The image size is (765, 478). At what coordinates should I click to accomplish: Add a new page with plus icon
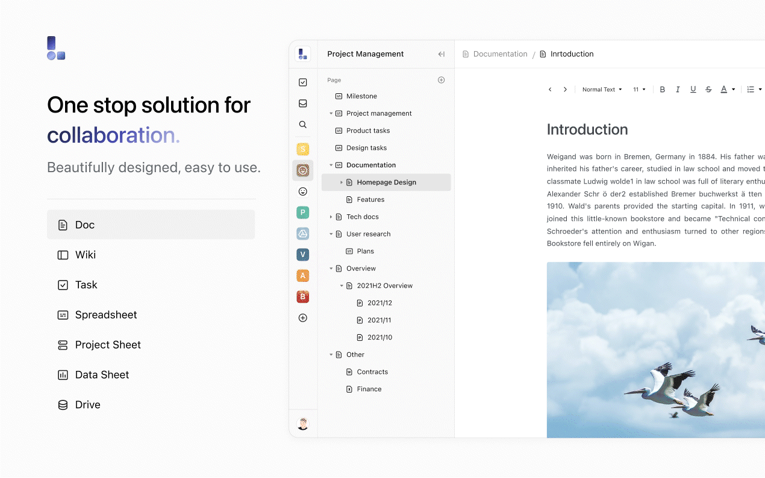[441, 80]
